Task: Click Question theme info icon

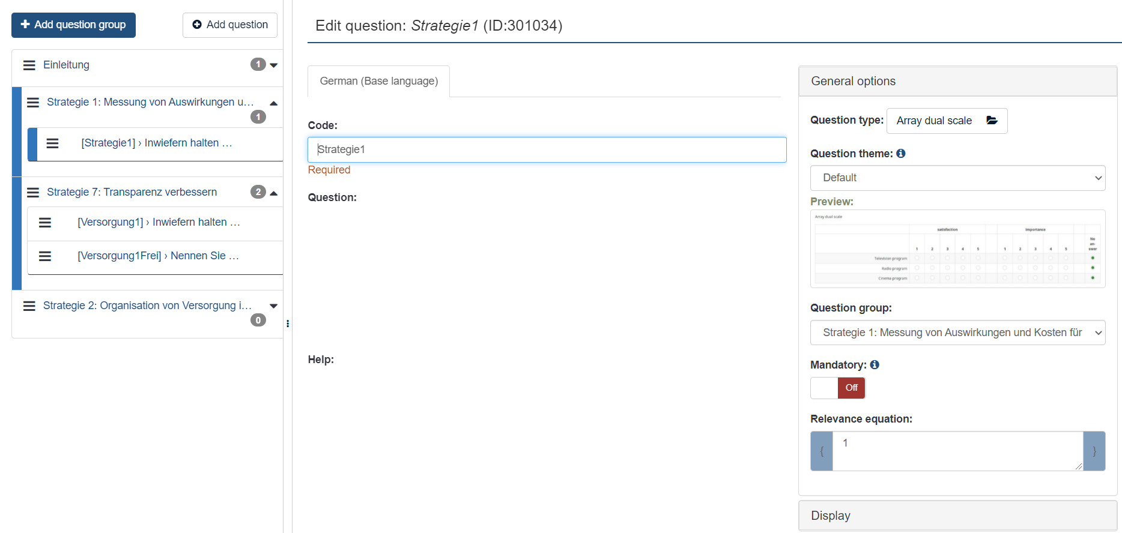Action: [900, 154]
